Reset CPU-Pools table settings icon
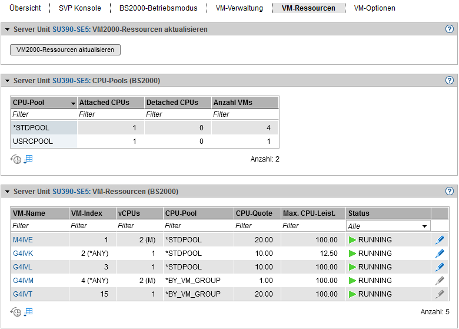The height and width of the screenshot is (329, 459). (x=16, y=159)
